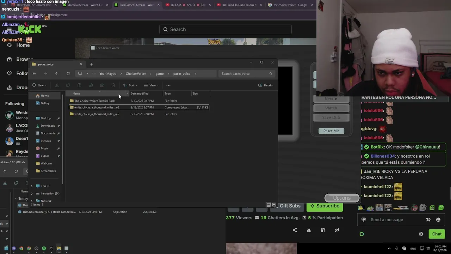Open Spotify from the Windows taskbar

click(x=44, y=248)
